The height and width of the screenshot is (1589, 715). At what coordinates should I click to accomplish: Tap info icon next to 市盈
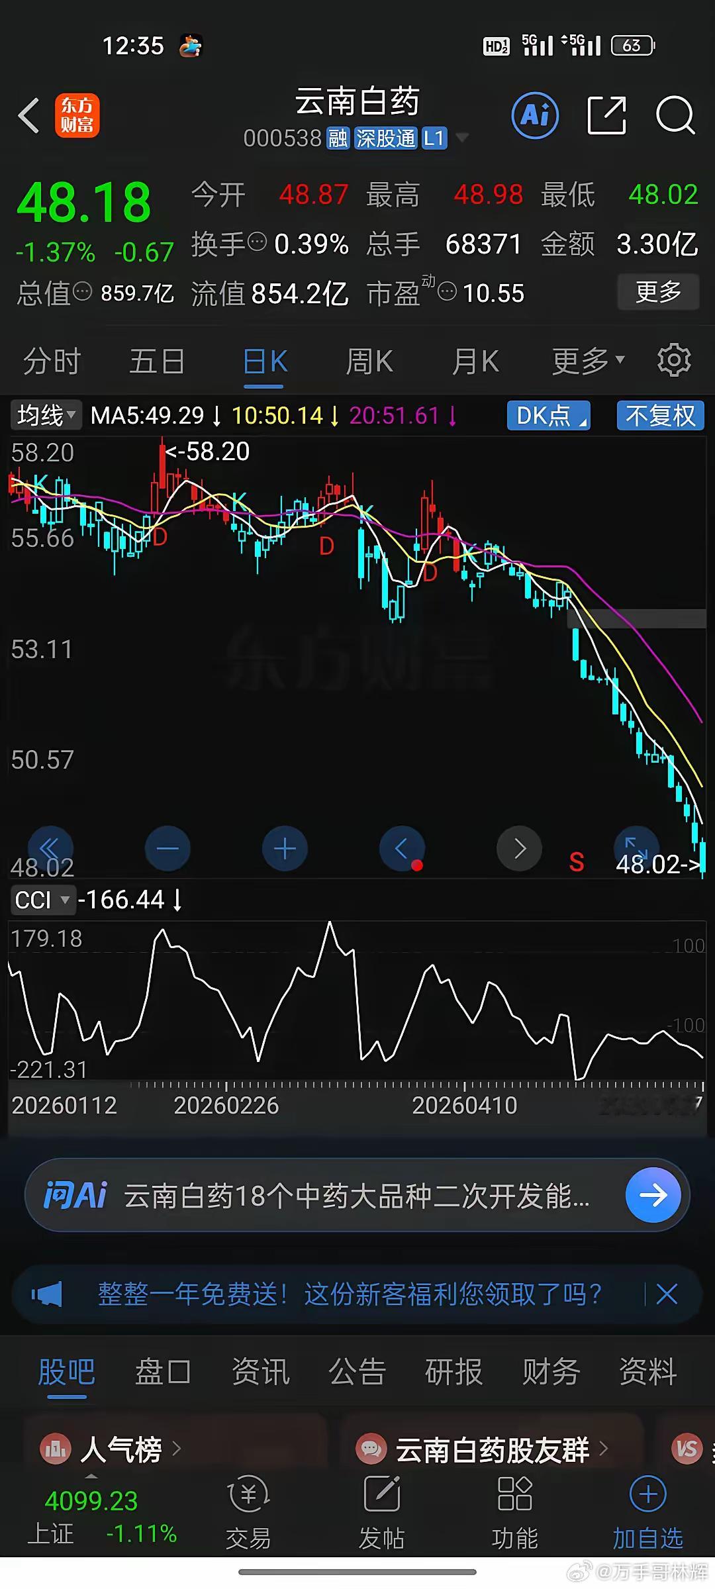click(448, 291)
